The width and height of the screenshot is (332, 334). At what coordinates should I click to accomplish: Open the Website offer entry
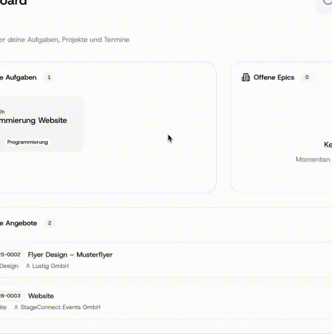pos(41,296)
